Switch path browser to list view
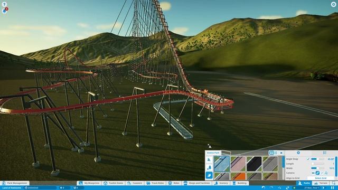The height and width of the screenshot is (190, 338). [x=276, y=153]
